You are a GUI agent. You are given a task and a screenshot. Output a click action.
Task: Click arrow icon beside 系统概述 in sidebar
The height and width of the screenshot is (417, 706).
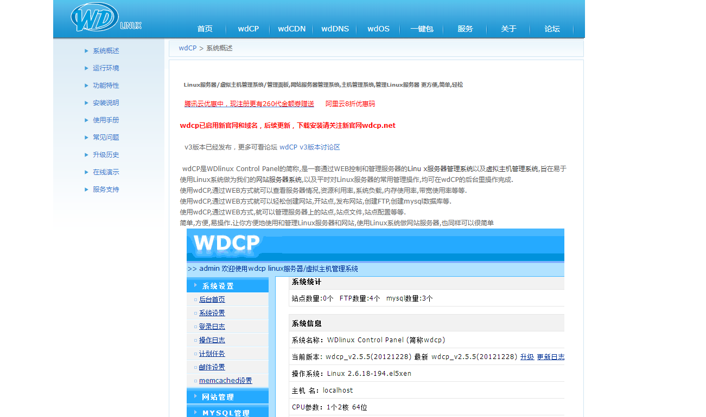[x=86, y=51]
